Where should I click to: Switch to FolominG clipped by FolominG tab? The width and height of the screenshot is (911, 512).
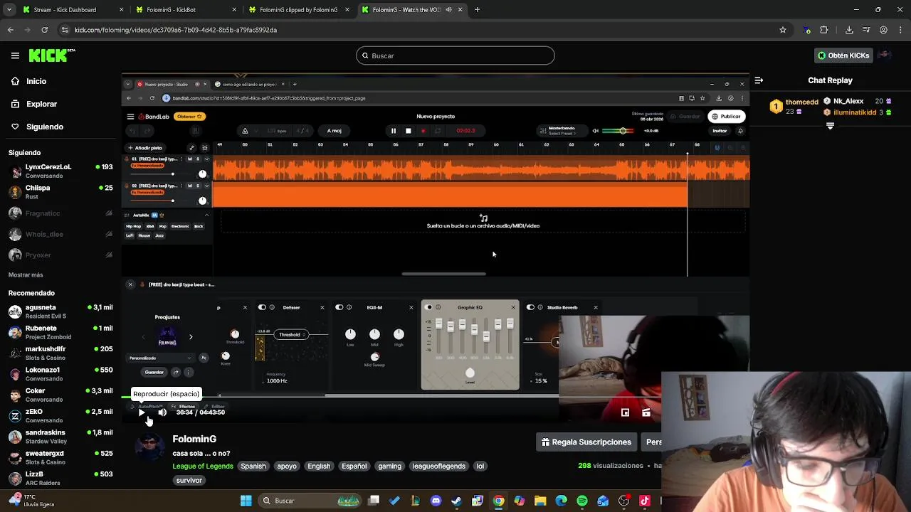click(299, 10)
